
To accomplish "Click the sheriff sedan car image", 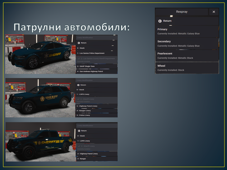I will tap(40, 54).
